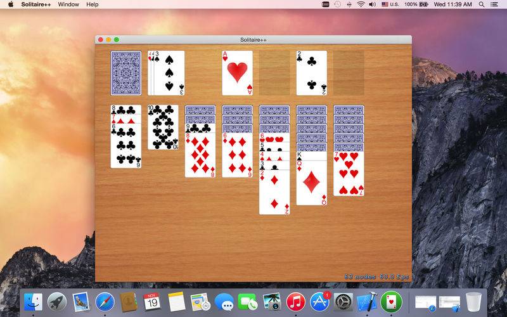The image size is (507, 317).
Task: Draw a card from the face-down stock pile
Action: click(x=125, y=73)
